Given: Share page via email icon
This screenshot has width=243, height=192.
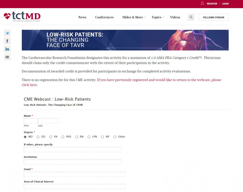Looking at the screenshot, I should tap(7, 57).
